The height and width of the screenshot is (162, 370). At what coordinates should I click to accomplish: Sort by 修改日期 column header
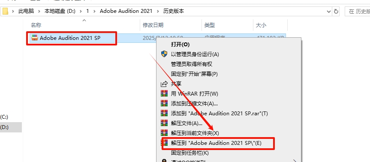153,25
